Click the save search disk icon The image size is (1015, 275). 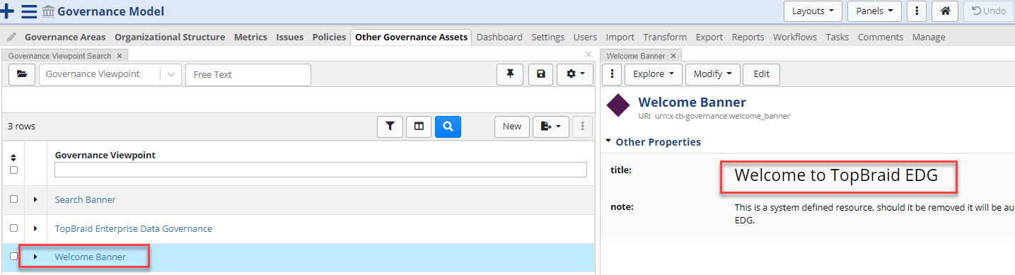540,74
